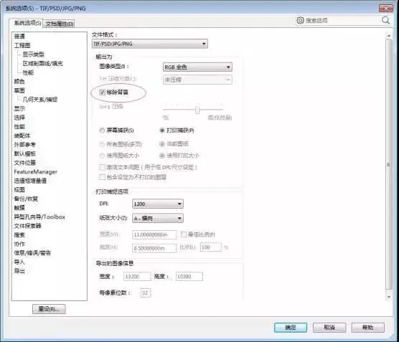Viewport: 399px width, 342px height.
Task: Open the DPI 1200 dropdown
Action: [x=158, y=204]
